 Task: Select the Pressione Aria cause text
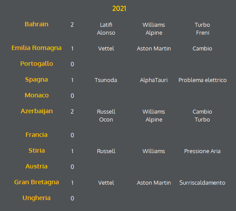[202, 151]
